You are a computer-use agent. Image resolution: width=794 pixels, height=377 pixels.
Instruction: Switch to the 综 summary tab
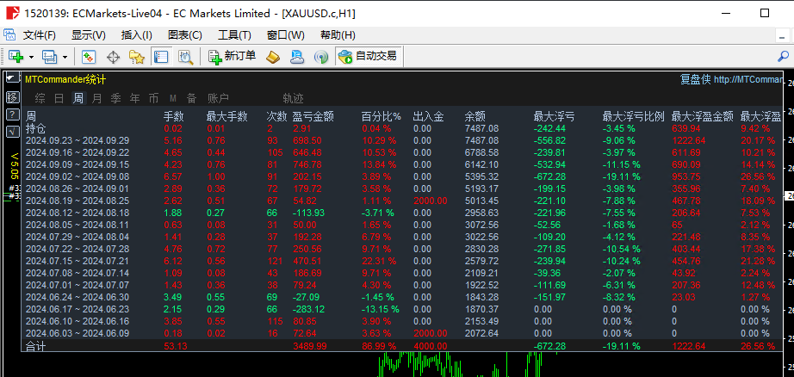[x=40, y=98]
